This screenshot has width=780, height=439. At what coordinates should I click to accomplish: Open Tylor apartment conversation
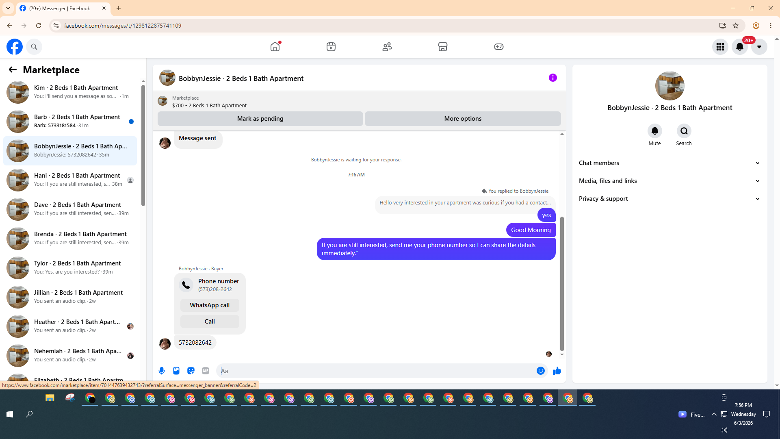pos(70,268)
